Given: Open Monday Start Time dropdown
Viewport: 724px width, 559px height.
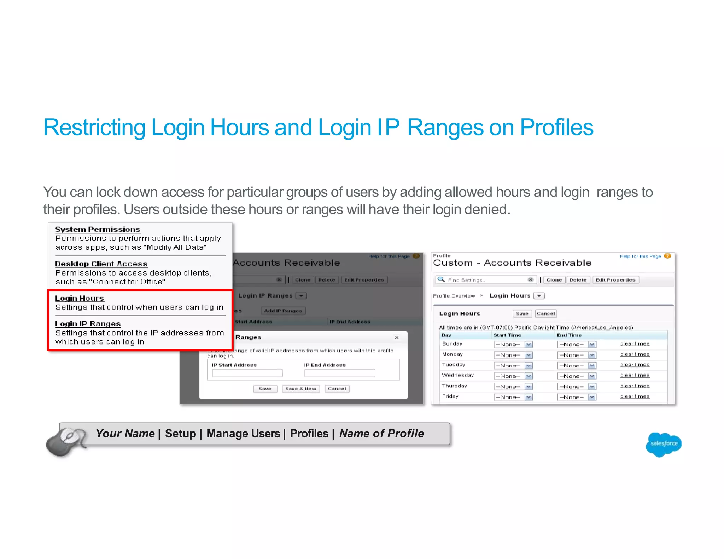Looking at the screenshot, I should click(x=513, y=355).
